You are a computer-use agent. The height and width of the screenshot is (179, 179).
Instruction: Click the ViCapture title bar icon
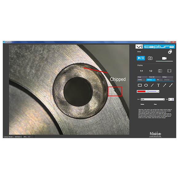tap(4, 42)
